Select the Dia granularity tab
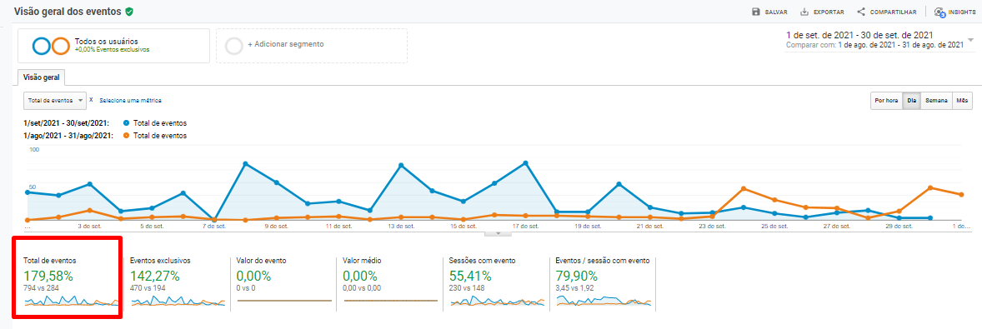The image size is (982, 329). coord(911,101)
